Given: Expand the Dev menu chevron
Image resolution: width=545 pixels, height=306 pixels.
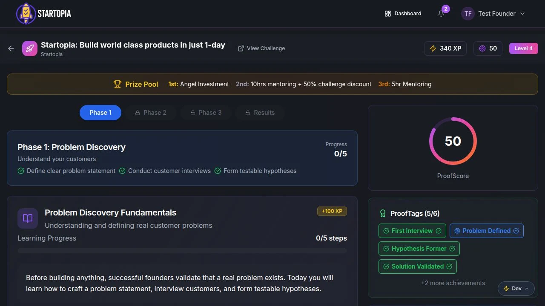Looking at the screenshot, I should click(x=527, y=289).
